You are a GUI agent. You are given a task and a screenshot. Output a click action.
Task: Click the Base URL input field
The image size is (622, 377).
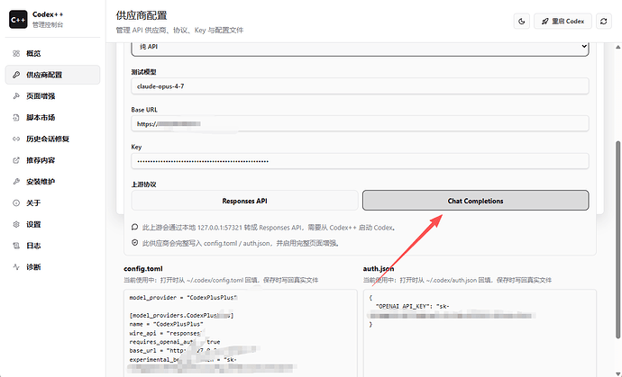pyautogui.click(x=360, y=124)
